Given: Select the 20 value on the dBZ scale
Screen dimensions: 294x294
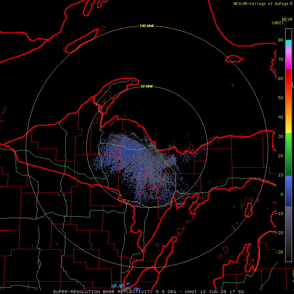Looking at the screenshot, I should [x=281, y=156].
